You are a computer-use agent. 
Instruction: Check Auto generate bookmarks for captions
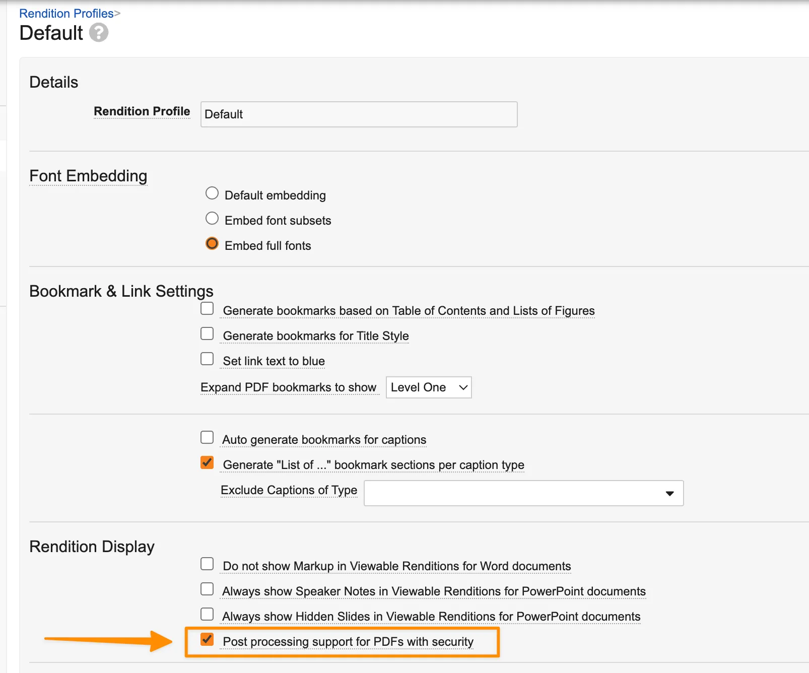207,438
